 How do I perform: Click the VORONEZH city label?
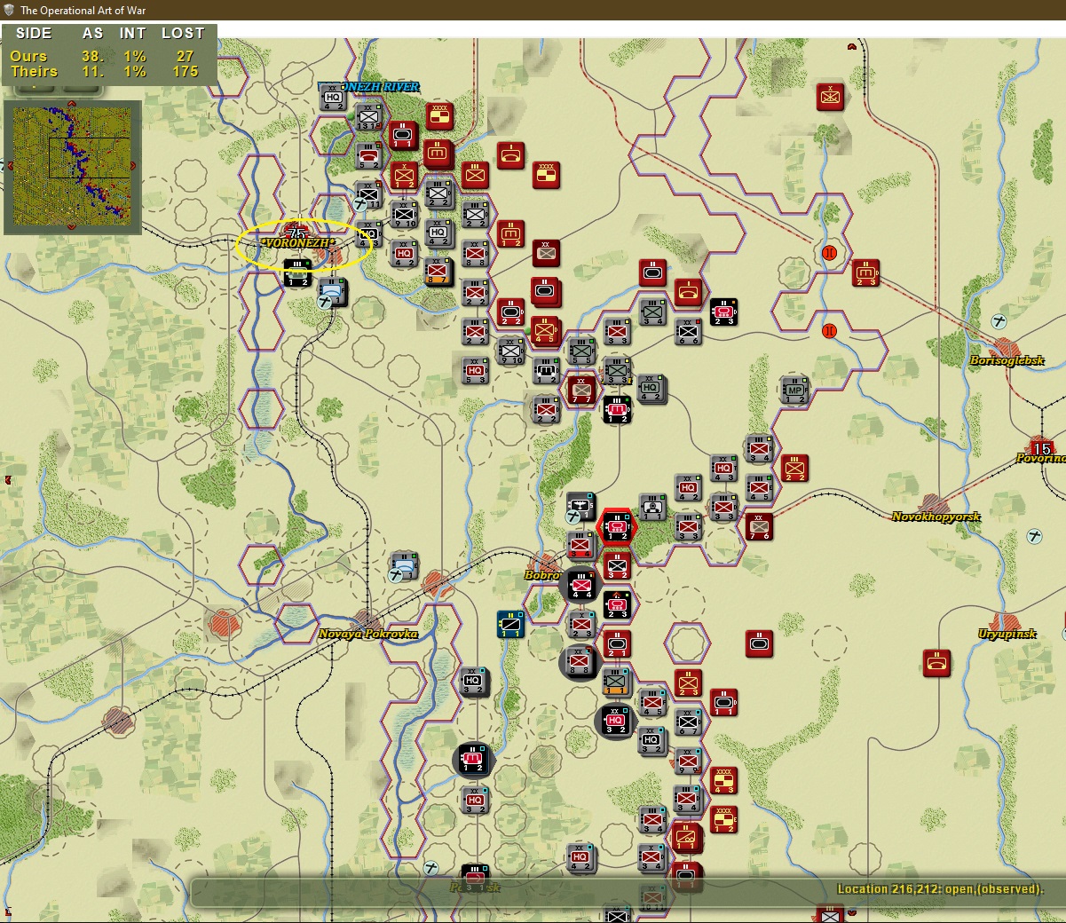click(x=298, y=243)
